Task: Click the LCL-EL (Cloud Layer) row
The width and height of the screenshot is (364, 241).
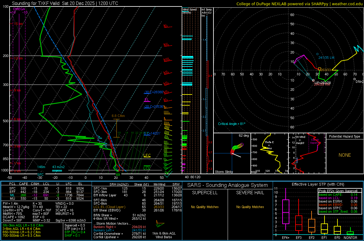Action: 138,207
